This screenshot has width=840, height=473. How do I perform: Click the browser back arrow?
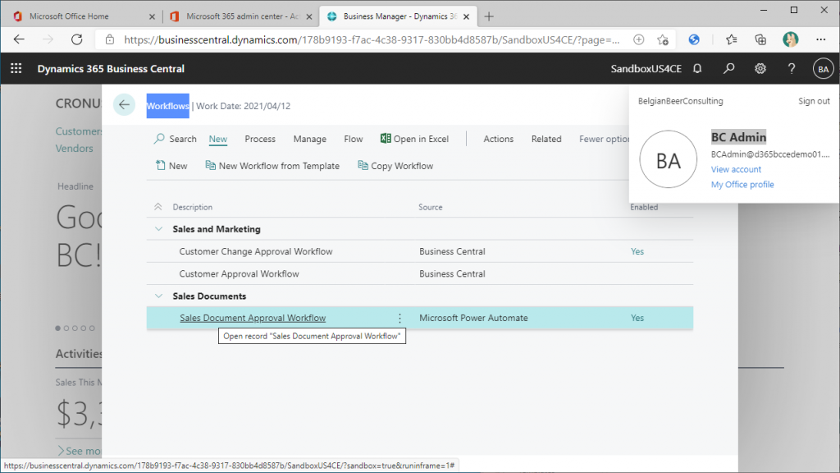(x=20, y=39)
